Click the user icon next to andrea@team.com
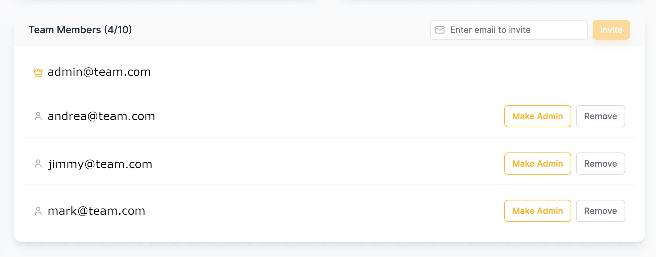The image size is (656, 257). coord(38,117)
